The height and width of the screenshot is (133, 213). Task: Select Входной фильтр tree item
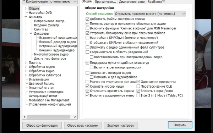tap(47, 25)
